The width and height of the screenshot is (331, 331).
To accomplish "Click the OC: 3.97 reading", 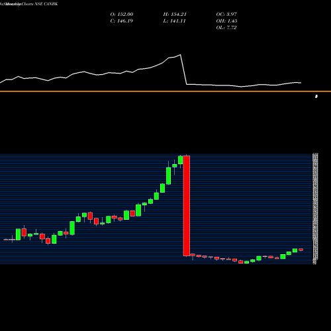I will [x=226, y=14].
